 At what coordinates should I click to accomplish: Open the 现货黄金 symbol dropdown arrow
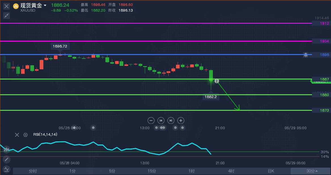coord(45,6)
